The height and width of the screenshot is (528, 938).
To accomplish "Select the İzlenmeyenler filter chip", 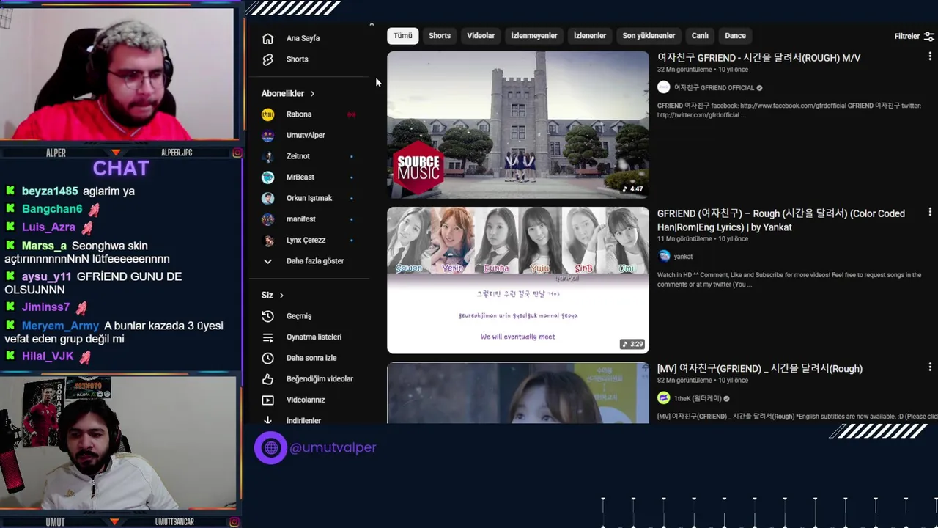I will tap(534, 36).
